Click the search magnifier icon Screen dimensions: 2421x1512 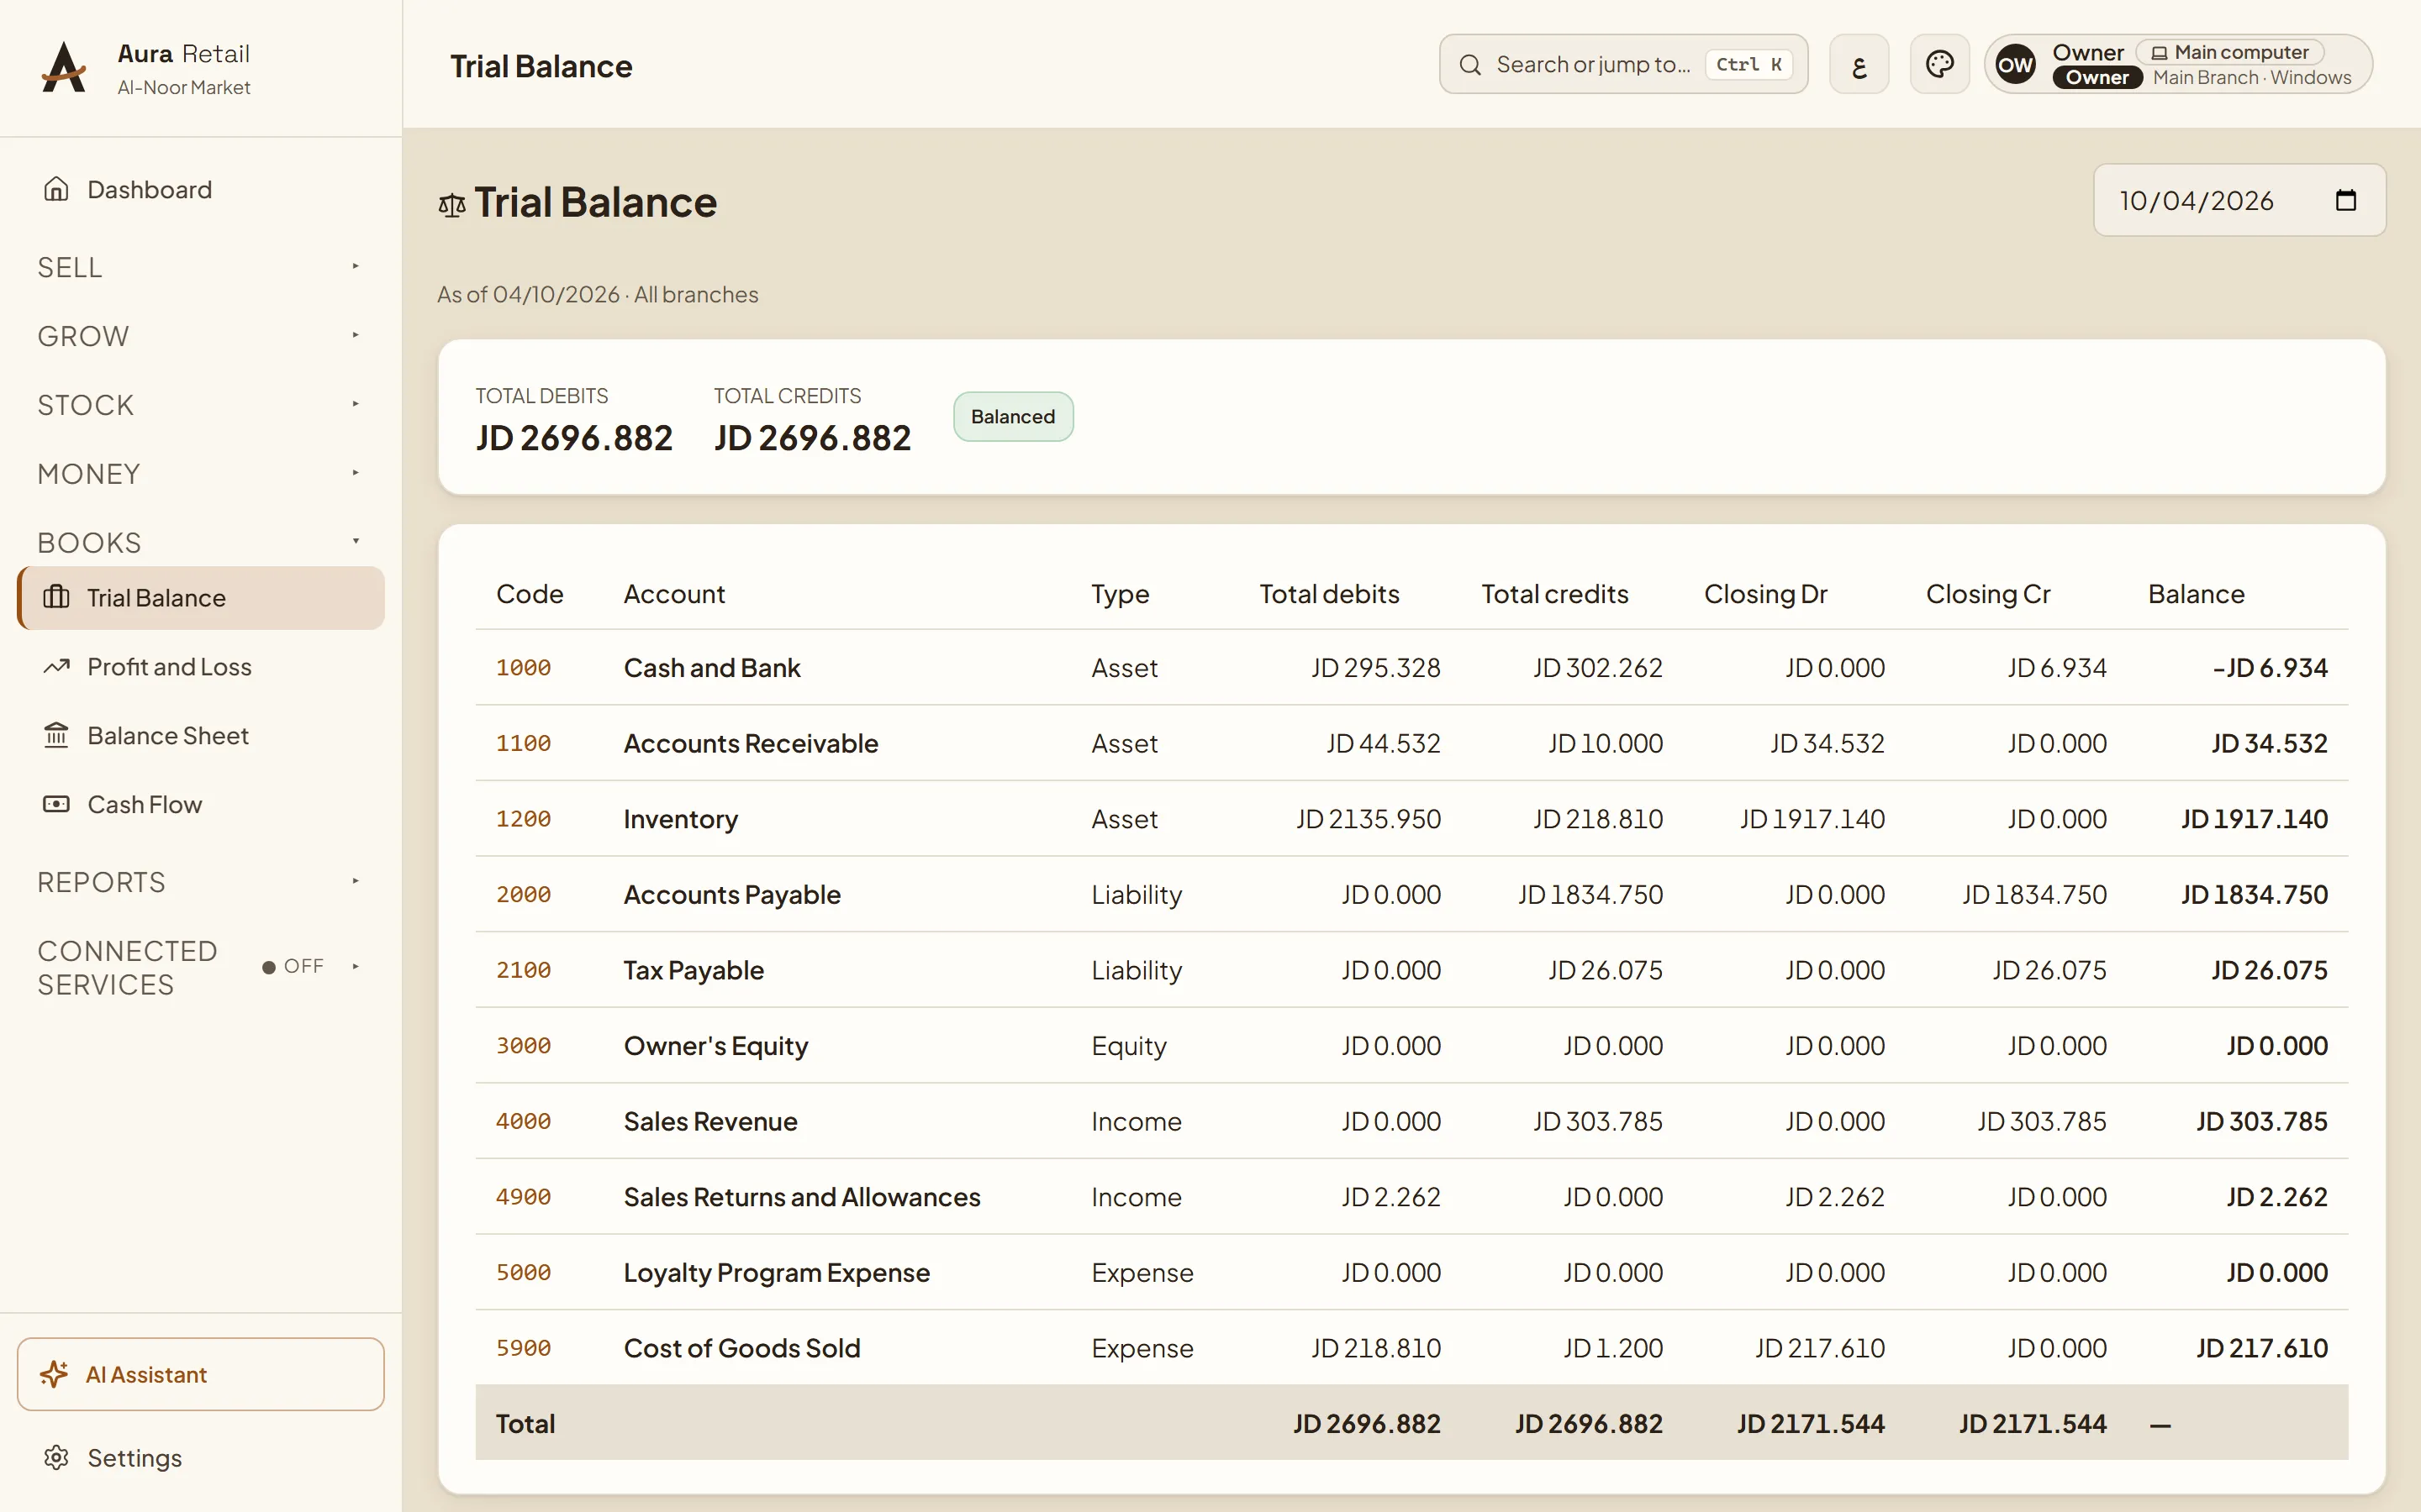1469,65
